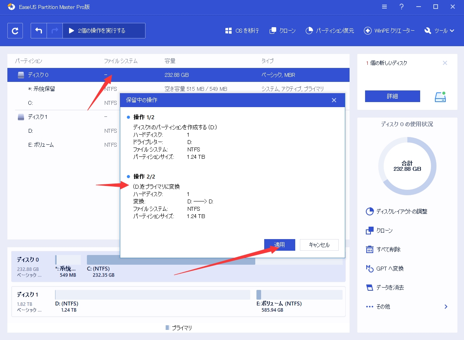Viewport: 464px width, 340px height.
Task: Click the refresh disk icon
Action: 15,31
